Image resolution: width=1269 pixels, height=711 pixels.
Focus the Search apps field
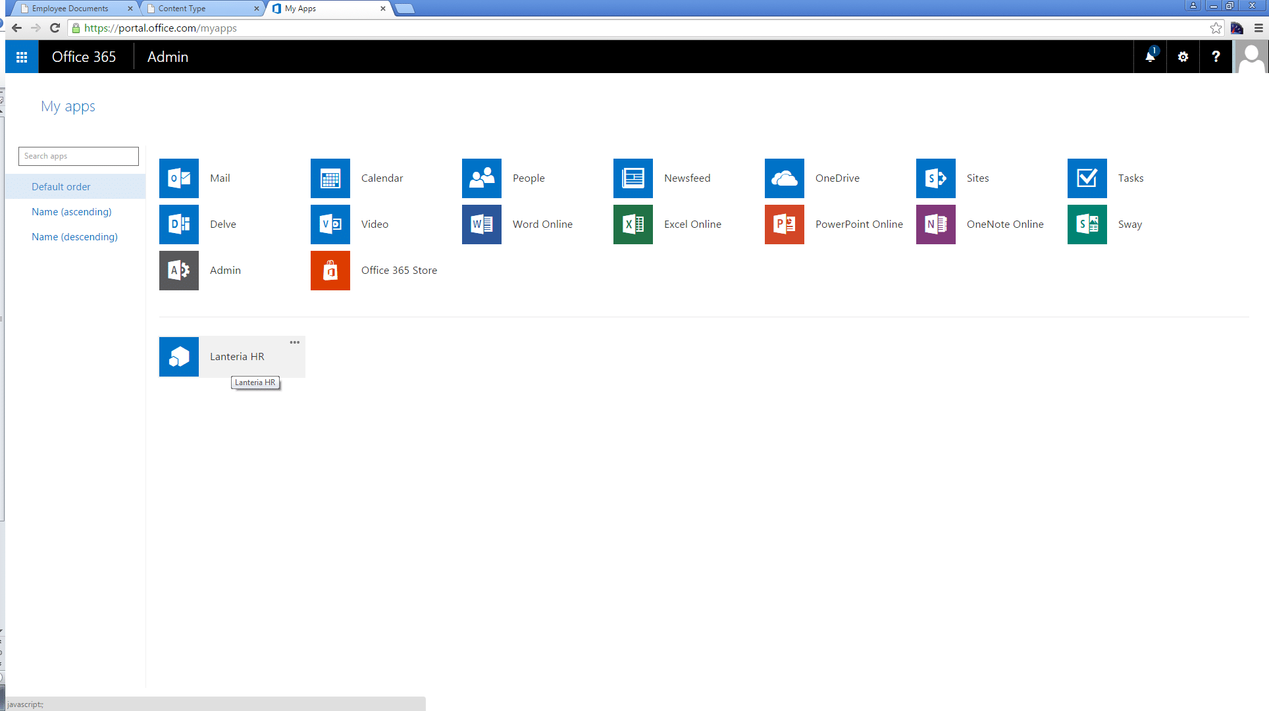tap(78, 156)
